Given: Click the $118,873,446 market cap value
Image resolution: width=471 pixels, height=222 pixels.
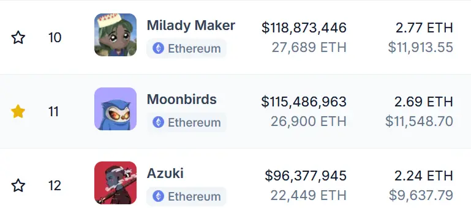Looking at the screenshot, I should coord(304,28).
